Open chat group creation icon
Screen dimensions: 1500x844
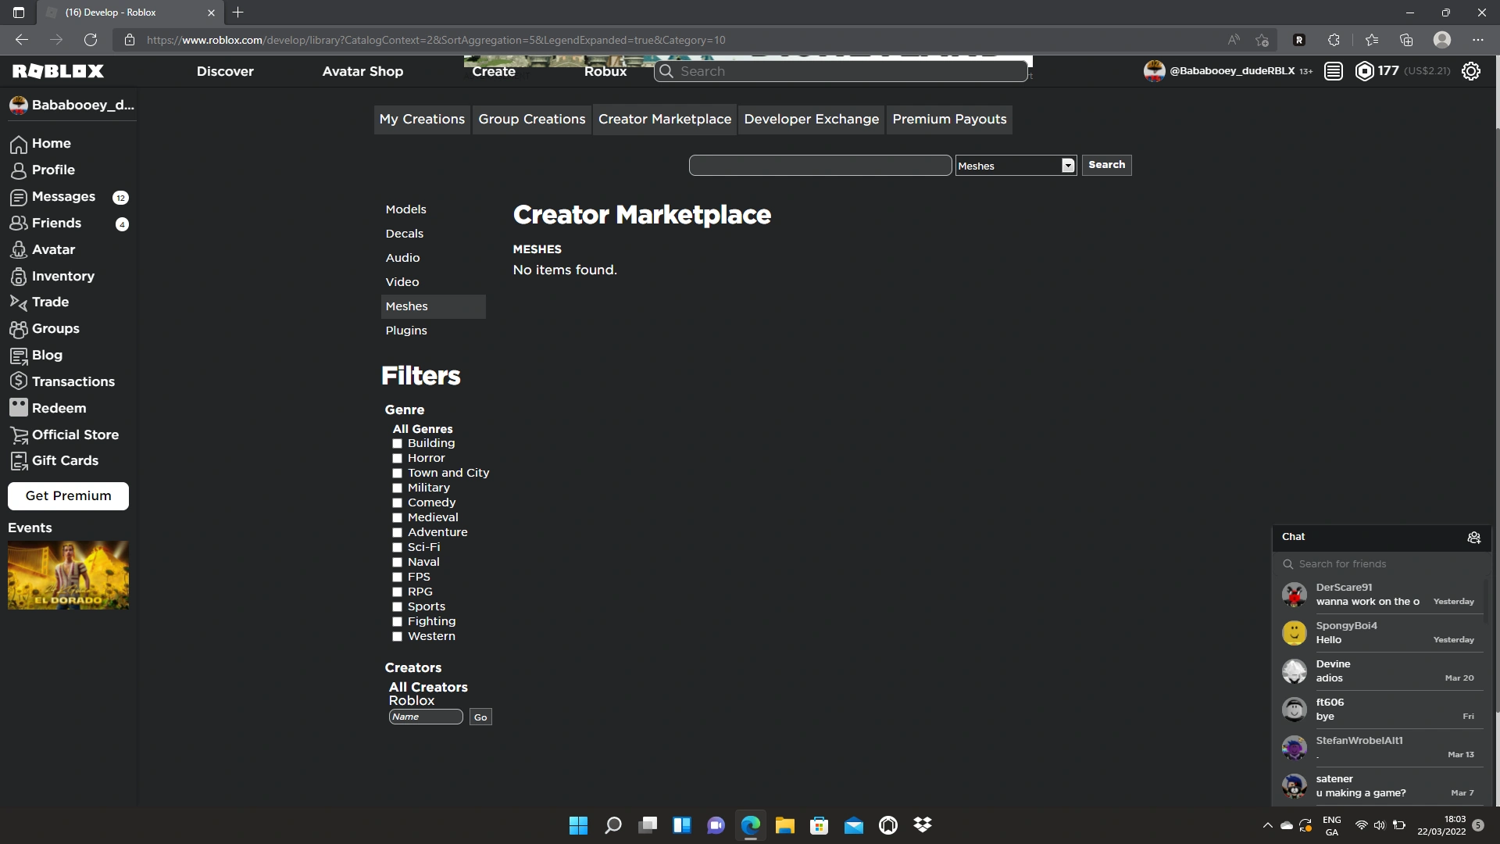[1473, 538]
